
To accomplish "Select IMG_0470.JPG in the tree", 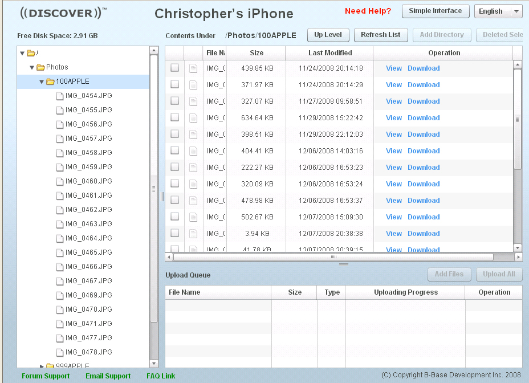I will 89,309.
